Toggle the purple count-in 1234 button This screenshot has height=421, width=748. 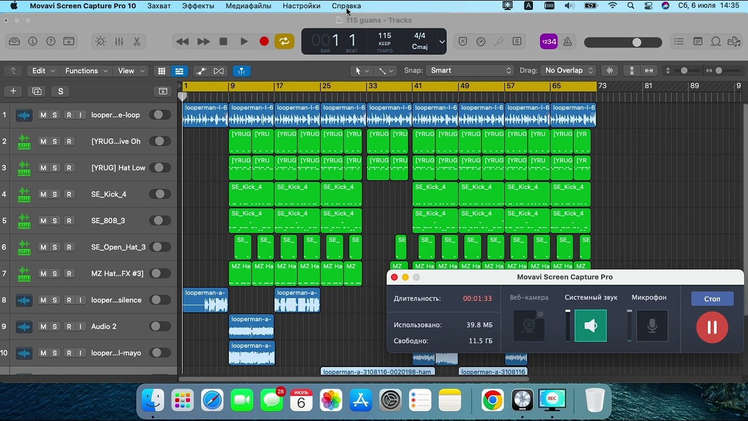click(x=549, y=42)
